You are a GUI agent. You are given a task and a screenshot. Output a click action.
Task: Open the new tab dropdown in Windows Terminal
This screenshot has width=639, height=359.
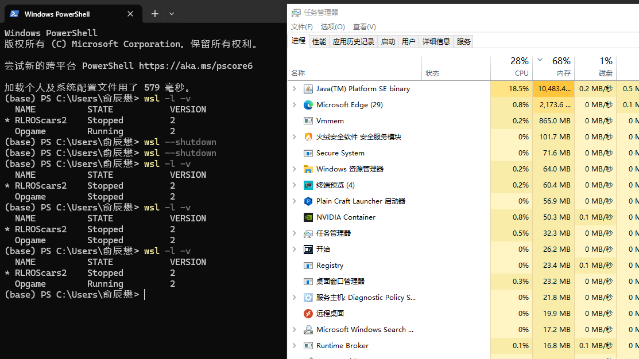pyautogui.click(x=172, y=14)
